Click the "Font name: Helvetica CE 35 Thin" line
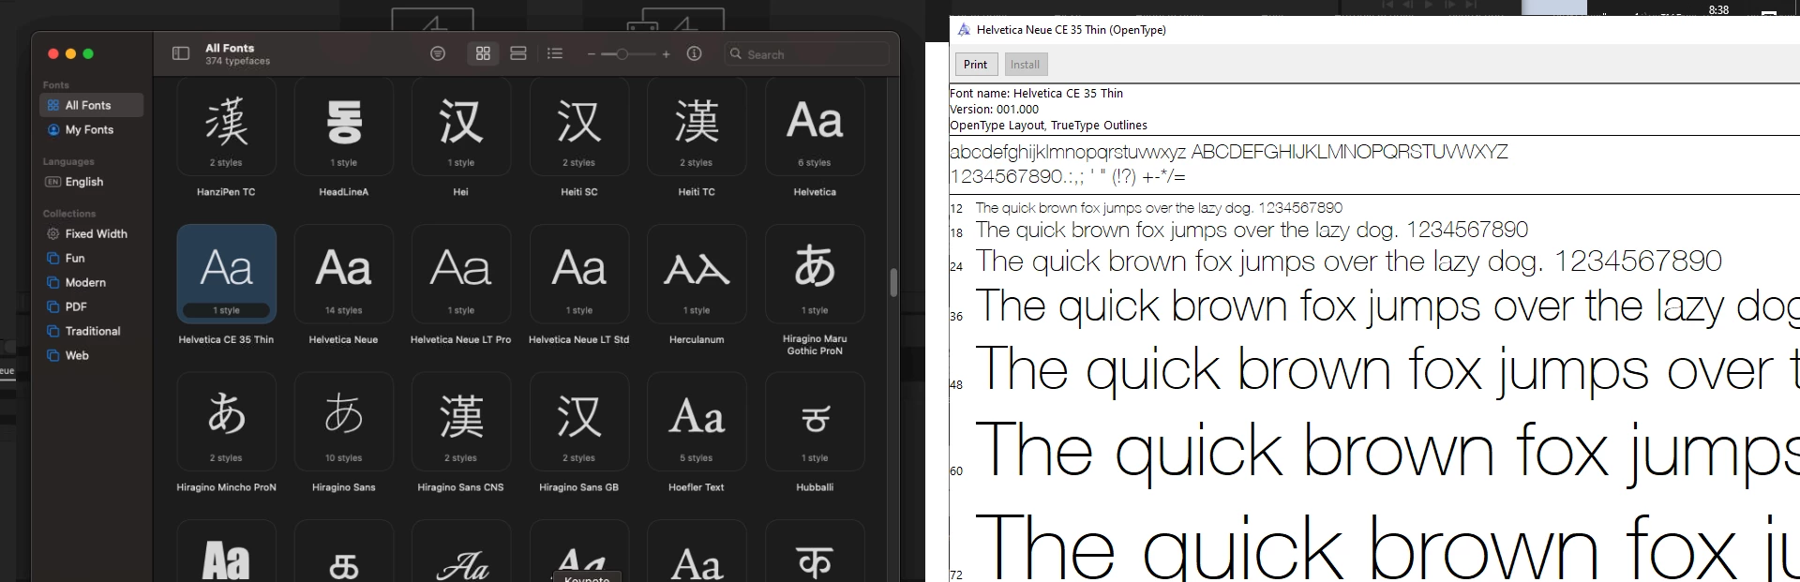The height and width of the screenshot is (582, 1800). pos(1036,93)
